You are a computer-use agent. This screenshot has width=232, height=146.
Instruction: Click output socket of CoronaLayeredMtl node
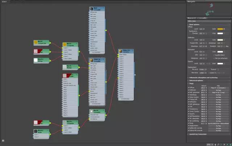[x=135, y=75]
